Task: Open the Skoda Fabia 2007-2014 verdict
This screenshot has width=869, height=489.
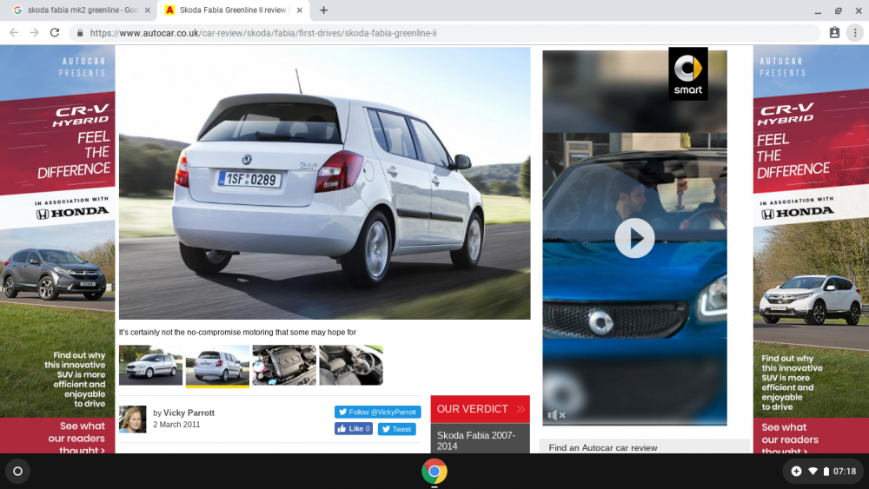Action: 480,441
